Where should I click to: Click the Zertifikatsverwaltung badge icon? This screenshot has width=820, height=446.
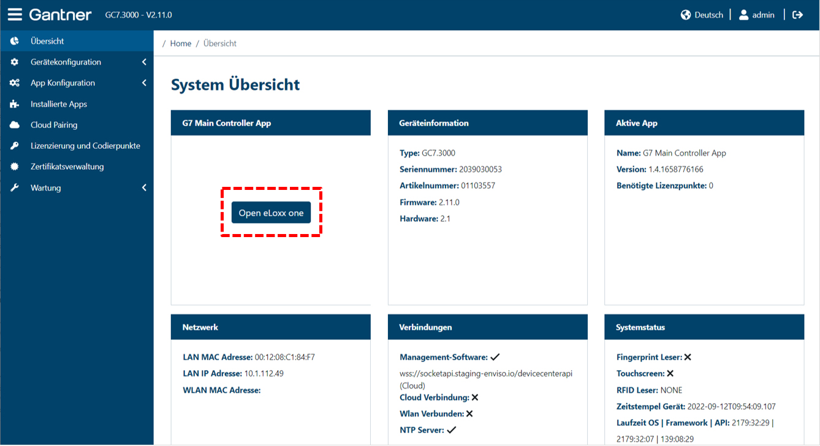[x=15, y=167]
